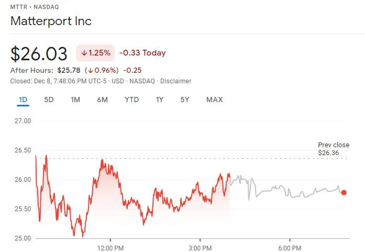This screenshot has width=365, height=252.
Task: Select the YTD chart tab
Action: click(132, 100)
